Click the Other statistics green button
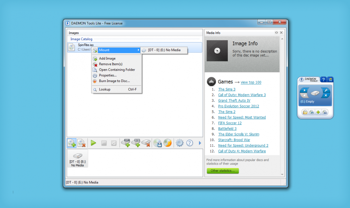 [x=223, y=171]
